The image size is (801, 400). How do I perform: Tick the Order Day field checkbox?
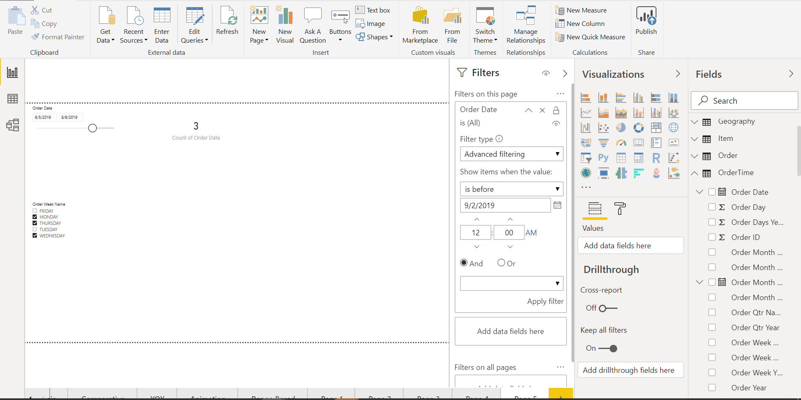pyautogui.click(x=712, y=207)
